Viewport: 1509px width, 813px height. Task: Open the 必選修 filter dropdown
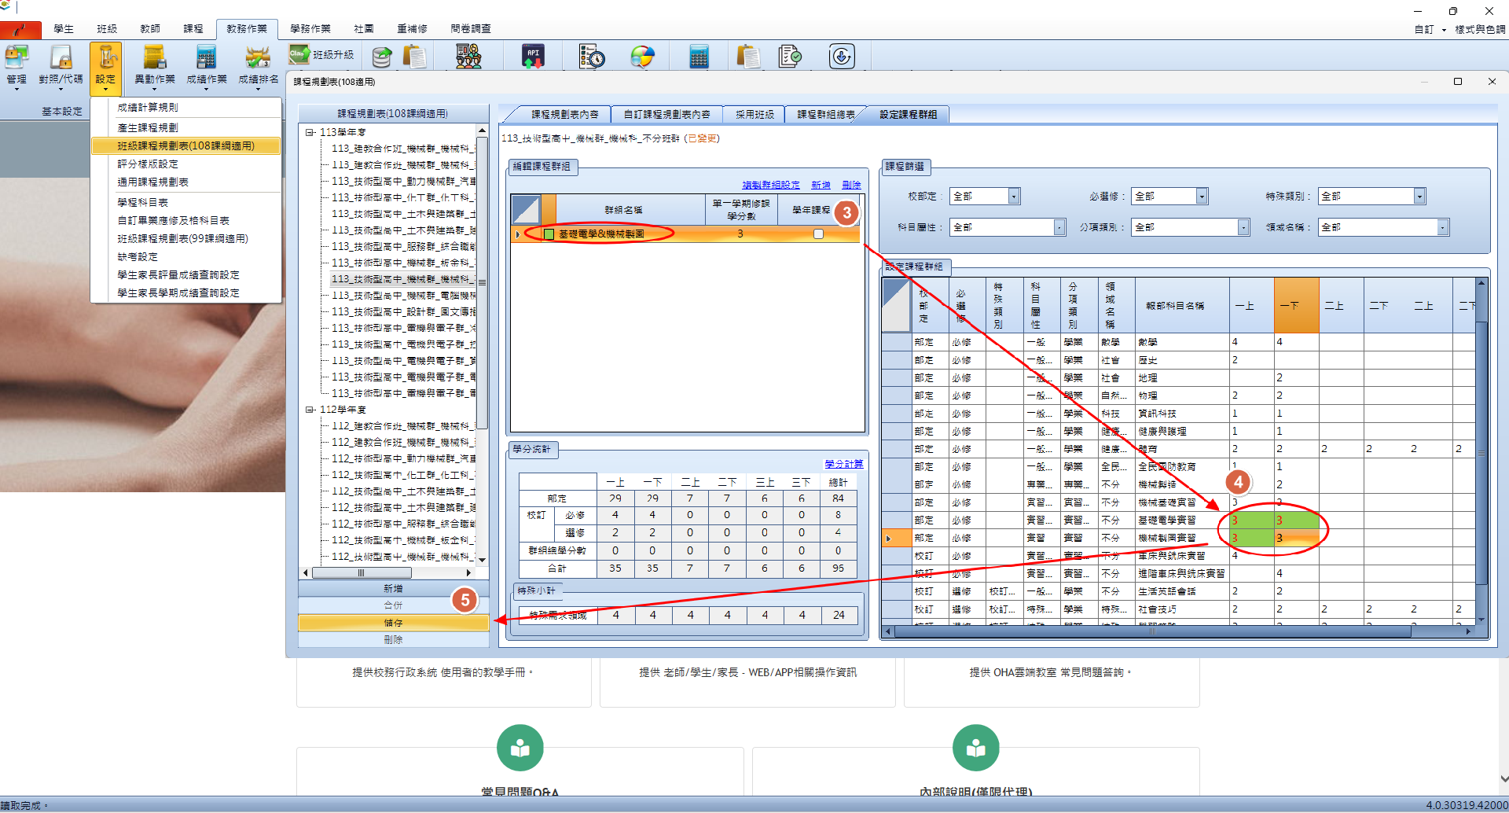1202,197
